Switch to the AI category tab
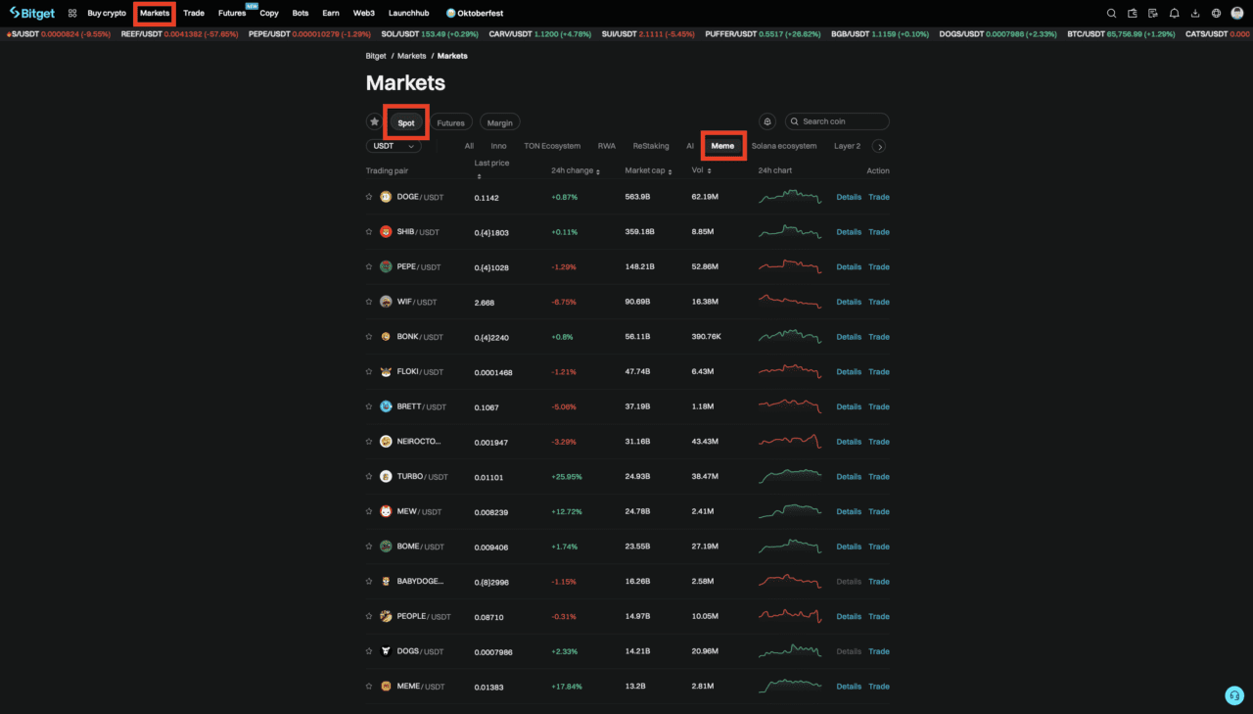Screen dimensions: 1253x714 click(690, 146)
